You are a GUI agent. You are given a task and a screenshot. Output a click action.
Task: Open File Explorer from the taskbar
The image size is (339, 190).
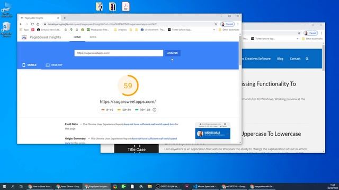pyautogui.click(x=149, y=186)
